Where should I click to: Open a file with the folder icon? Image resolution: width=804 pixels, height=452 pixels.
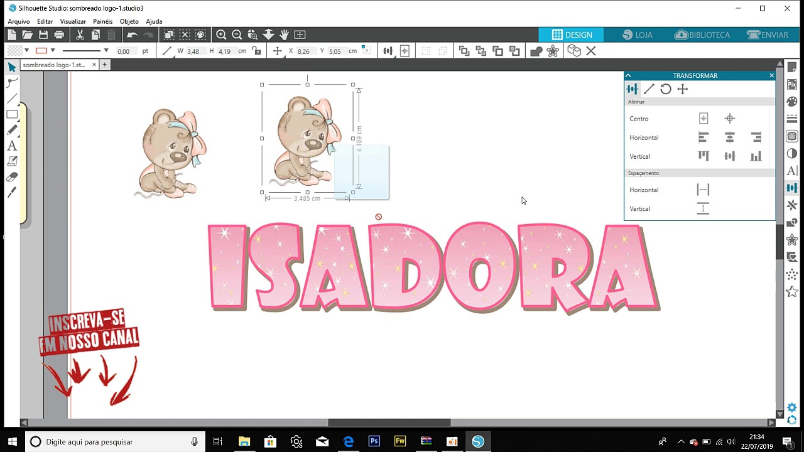pyautogui.click(x=27, y=35)
